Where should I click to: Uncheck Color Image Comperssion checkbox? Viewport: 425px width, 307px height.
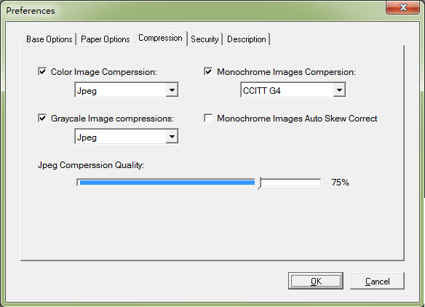42,72
